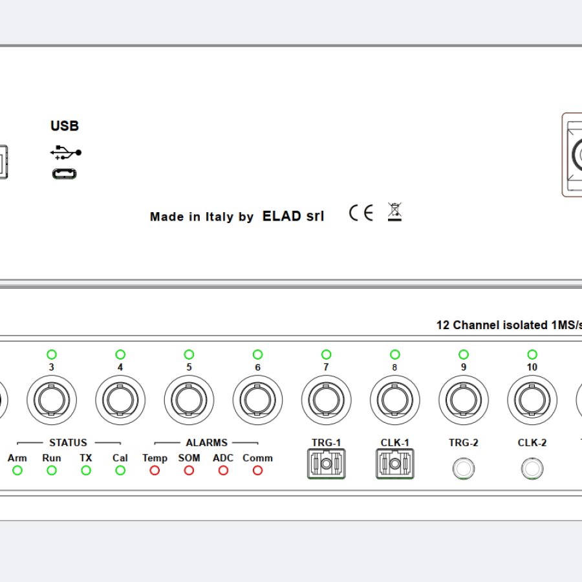Click the power connector on right edge
This screenshot has width=582, height=582.
coord(574,155)
